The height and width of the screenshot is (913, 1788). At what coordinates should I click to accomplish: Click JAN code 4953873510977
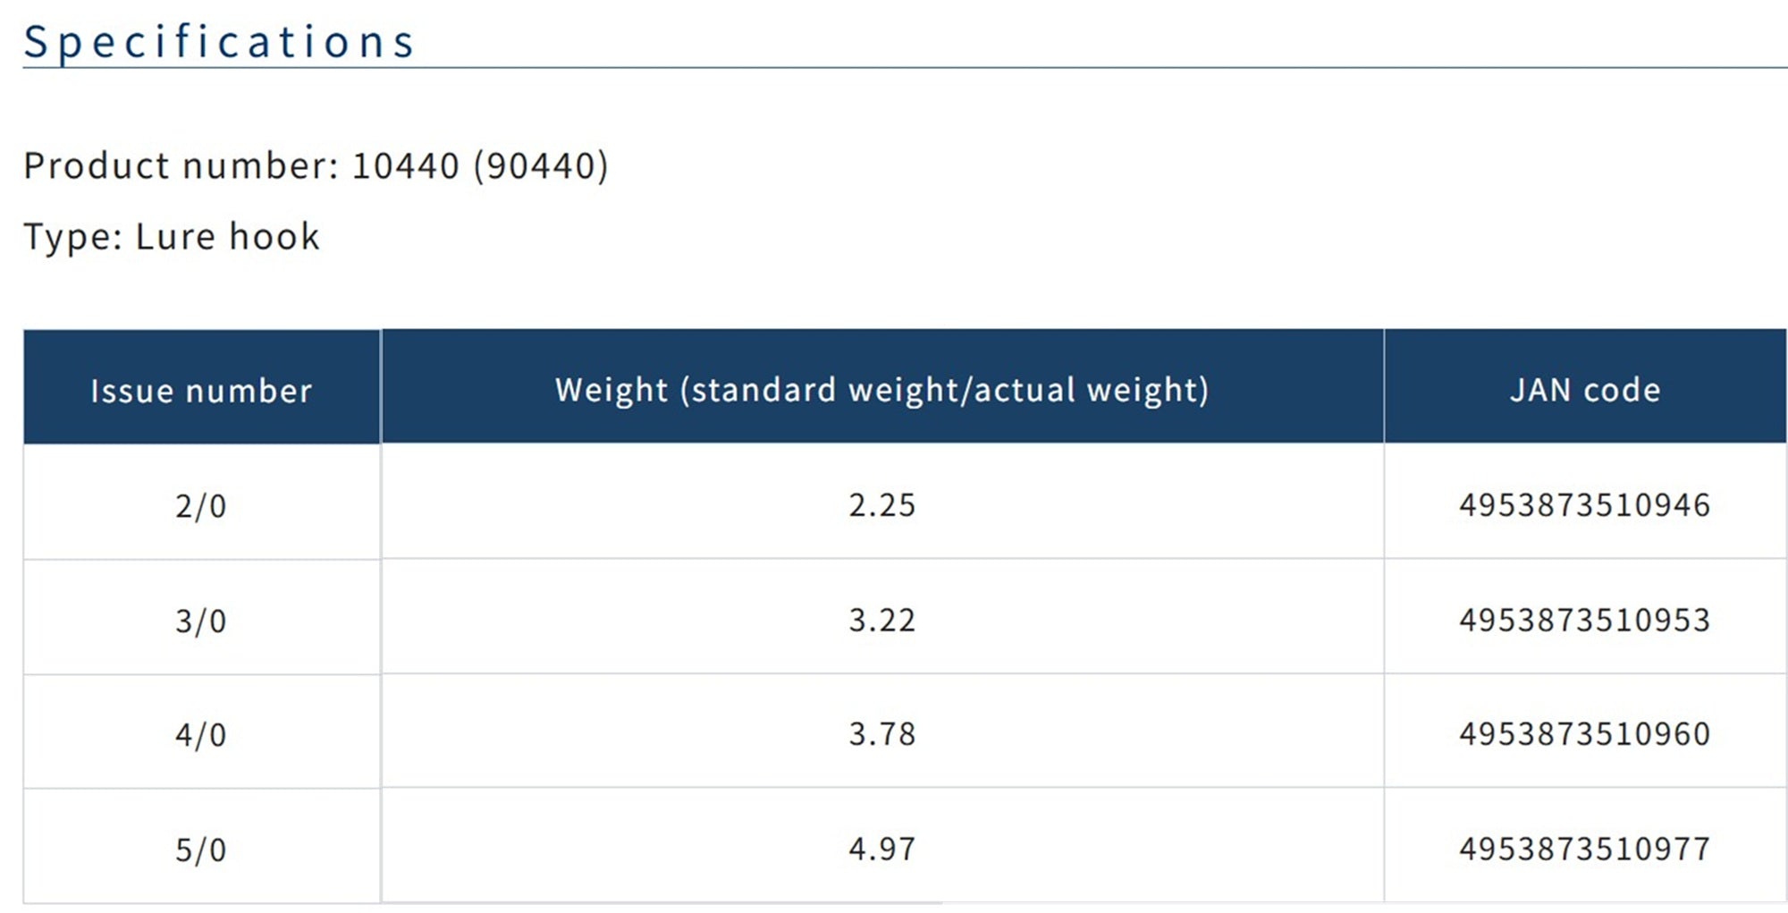[x=1585, y=850]
